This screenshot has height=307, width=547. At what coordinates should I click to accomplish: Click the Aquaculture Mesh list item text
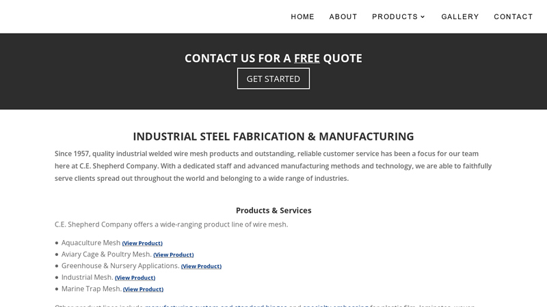coord(91,243)
